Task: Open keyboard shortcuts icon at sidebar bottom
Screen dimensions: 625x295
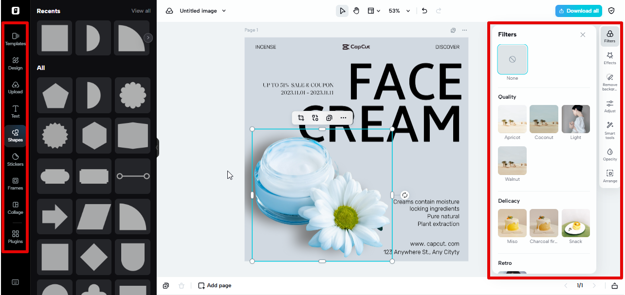Action: coord(15,282)
